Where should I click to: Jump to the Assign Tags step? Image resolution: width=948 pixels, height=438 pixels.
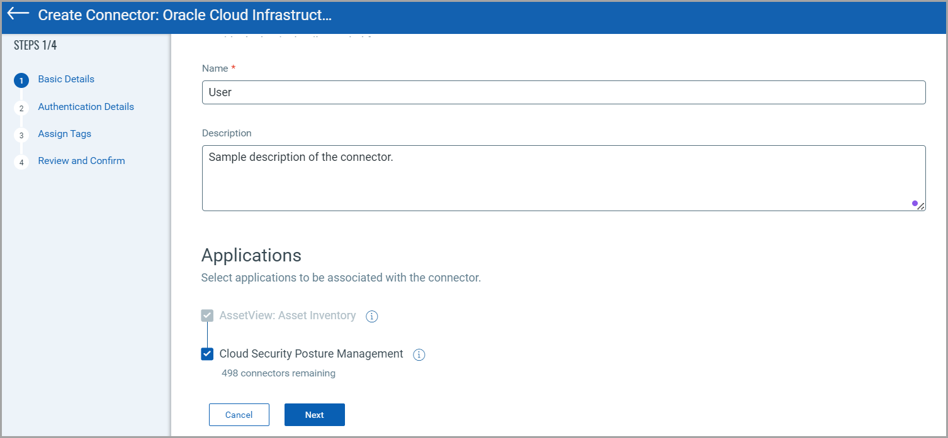[x=64, y=134]
